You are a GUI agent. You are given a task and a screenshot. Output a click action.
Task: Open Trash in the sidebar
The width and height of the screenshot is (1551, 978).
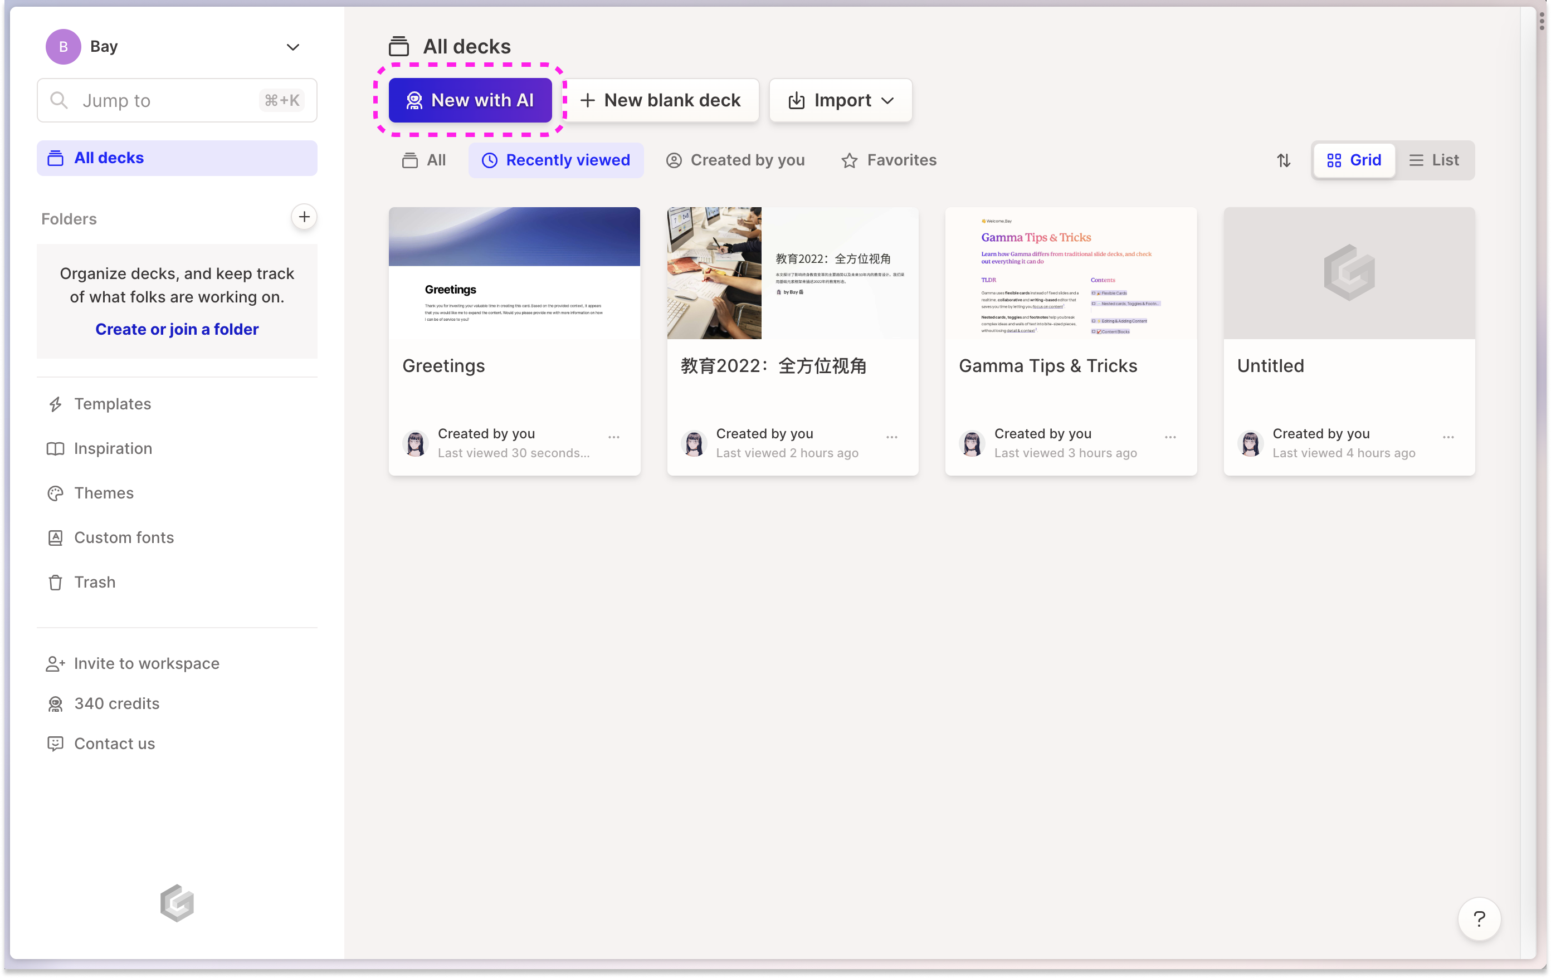(95, 582)
